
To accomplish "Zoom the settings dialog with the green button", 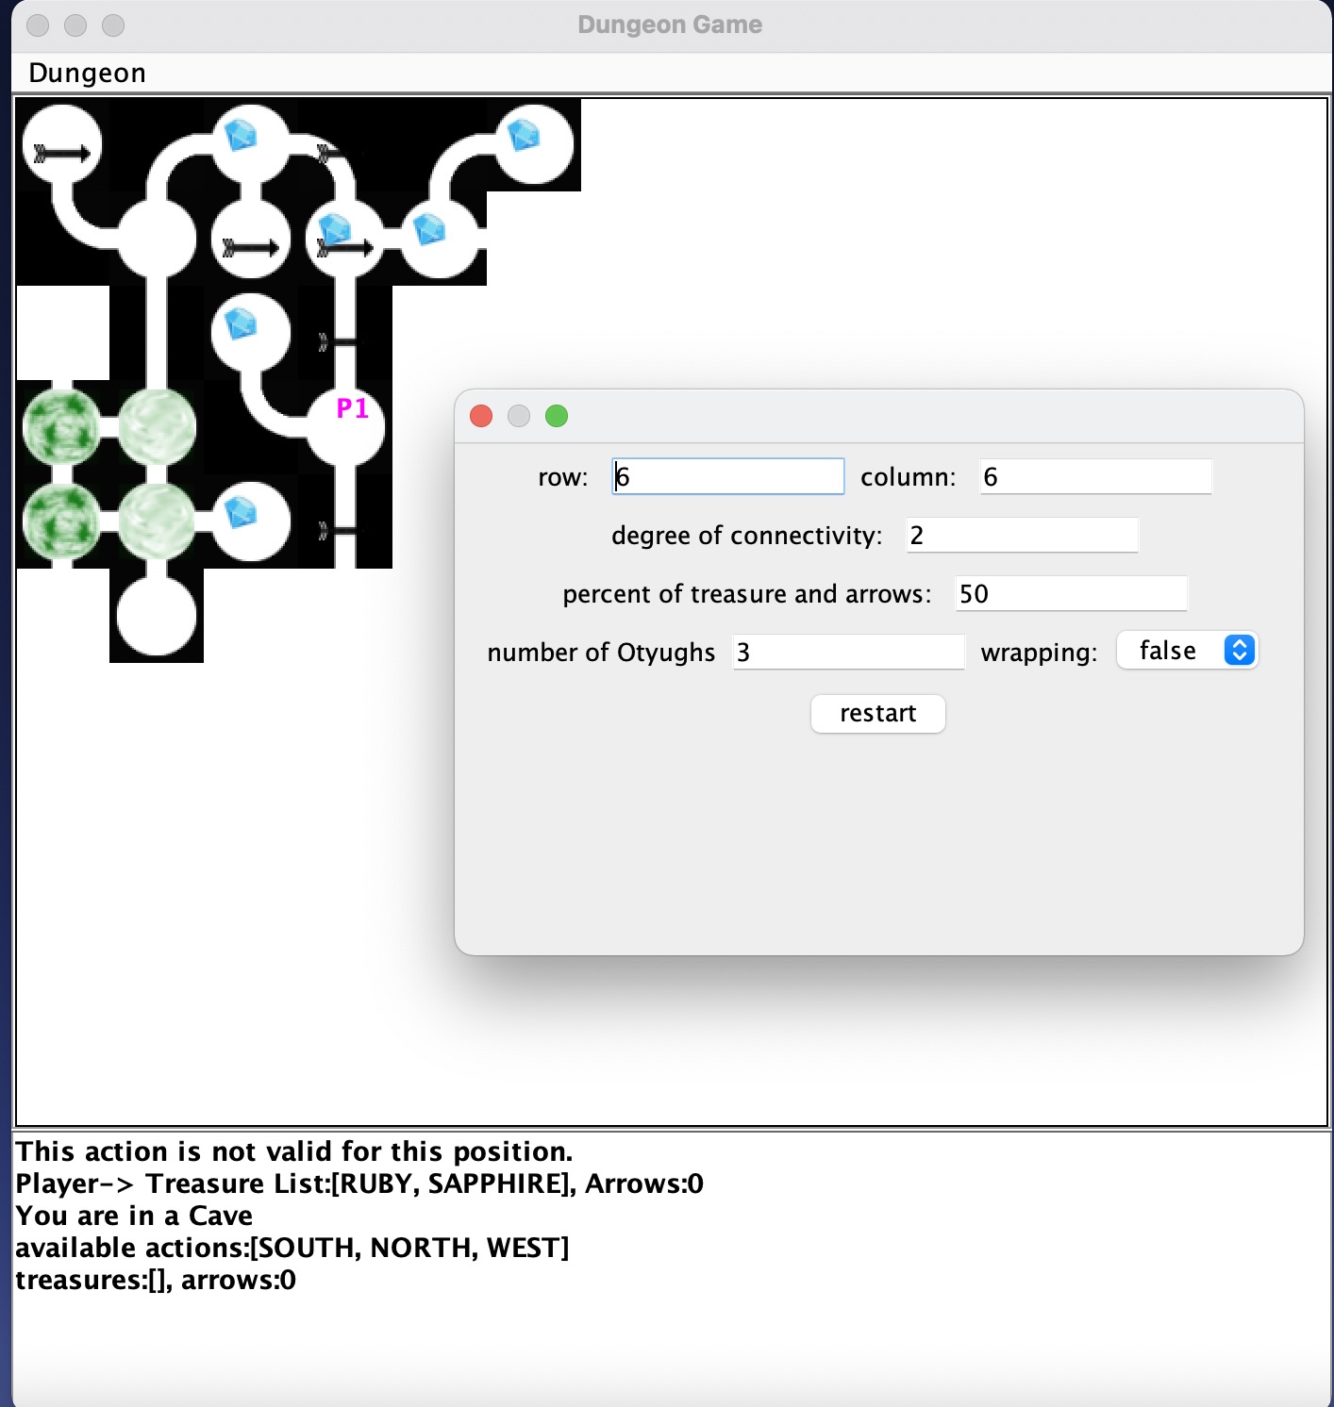I will pos(557,416).
